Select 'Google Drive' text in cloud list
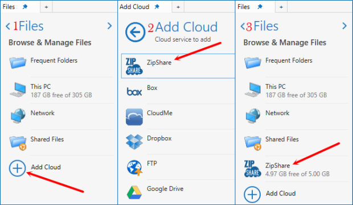Image resolution: width=353 pixels, height=205 pixels. (x=165, y=188)
